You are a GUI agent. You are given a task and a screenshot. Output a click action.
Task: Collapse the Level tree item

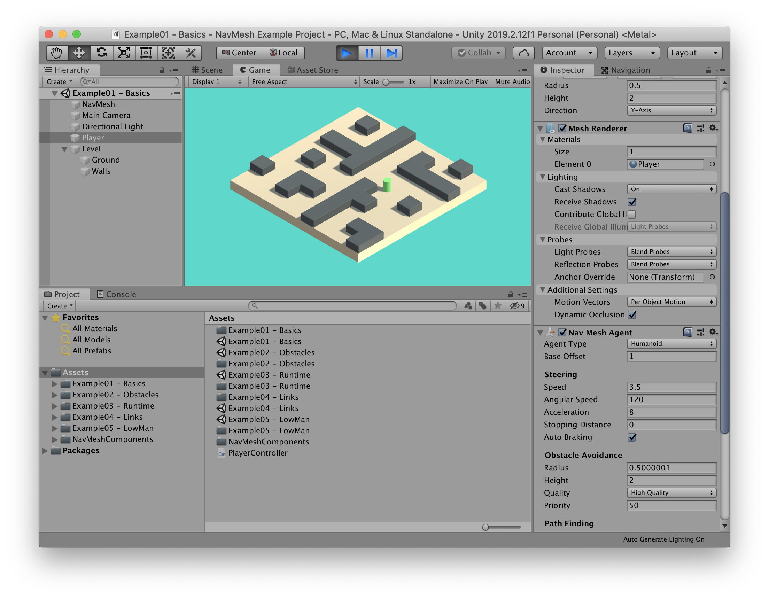(x=64, y=149)
